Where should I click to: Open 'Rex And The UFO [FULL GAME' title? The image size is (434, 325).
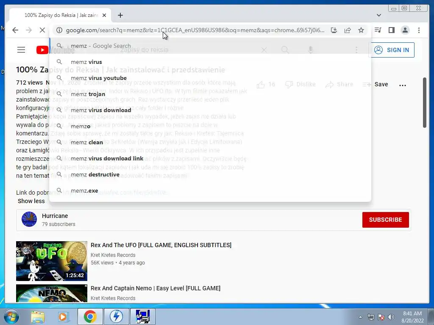(x=161, y=245)
